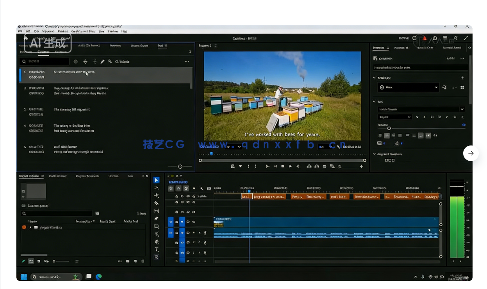Open the Sequence menu in the menu bar
This screenshot has height=289, width=487.
point(48,31)
